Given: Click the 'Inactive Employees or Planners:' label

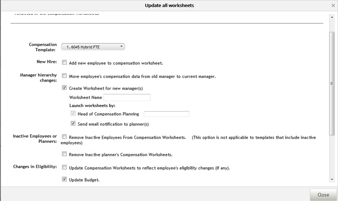Looking at the screenshot, I should pyautogui.click(x=35, y=139).
